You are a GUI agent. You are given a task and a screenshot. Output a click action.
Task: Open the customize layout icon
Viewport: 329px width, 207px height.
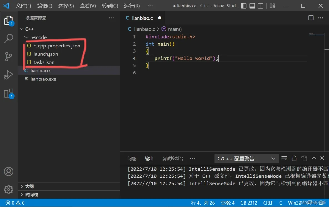(x=272, y=6)
